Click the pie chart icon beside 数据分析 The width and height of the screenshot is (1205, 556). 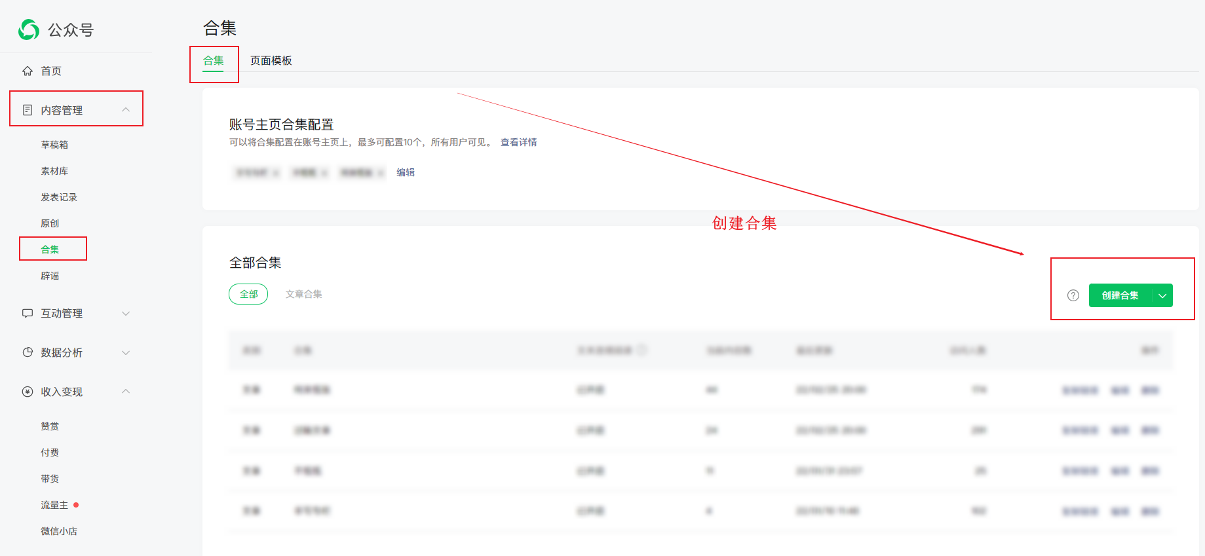(28, 352)
